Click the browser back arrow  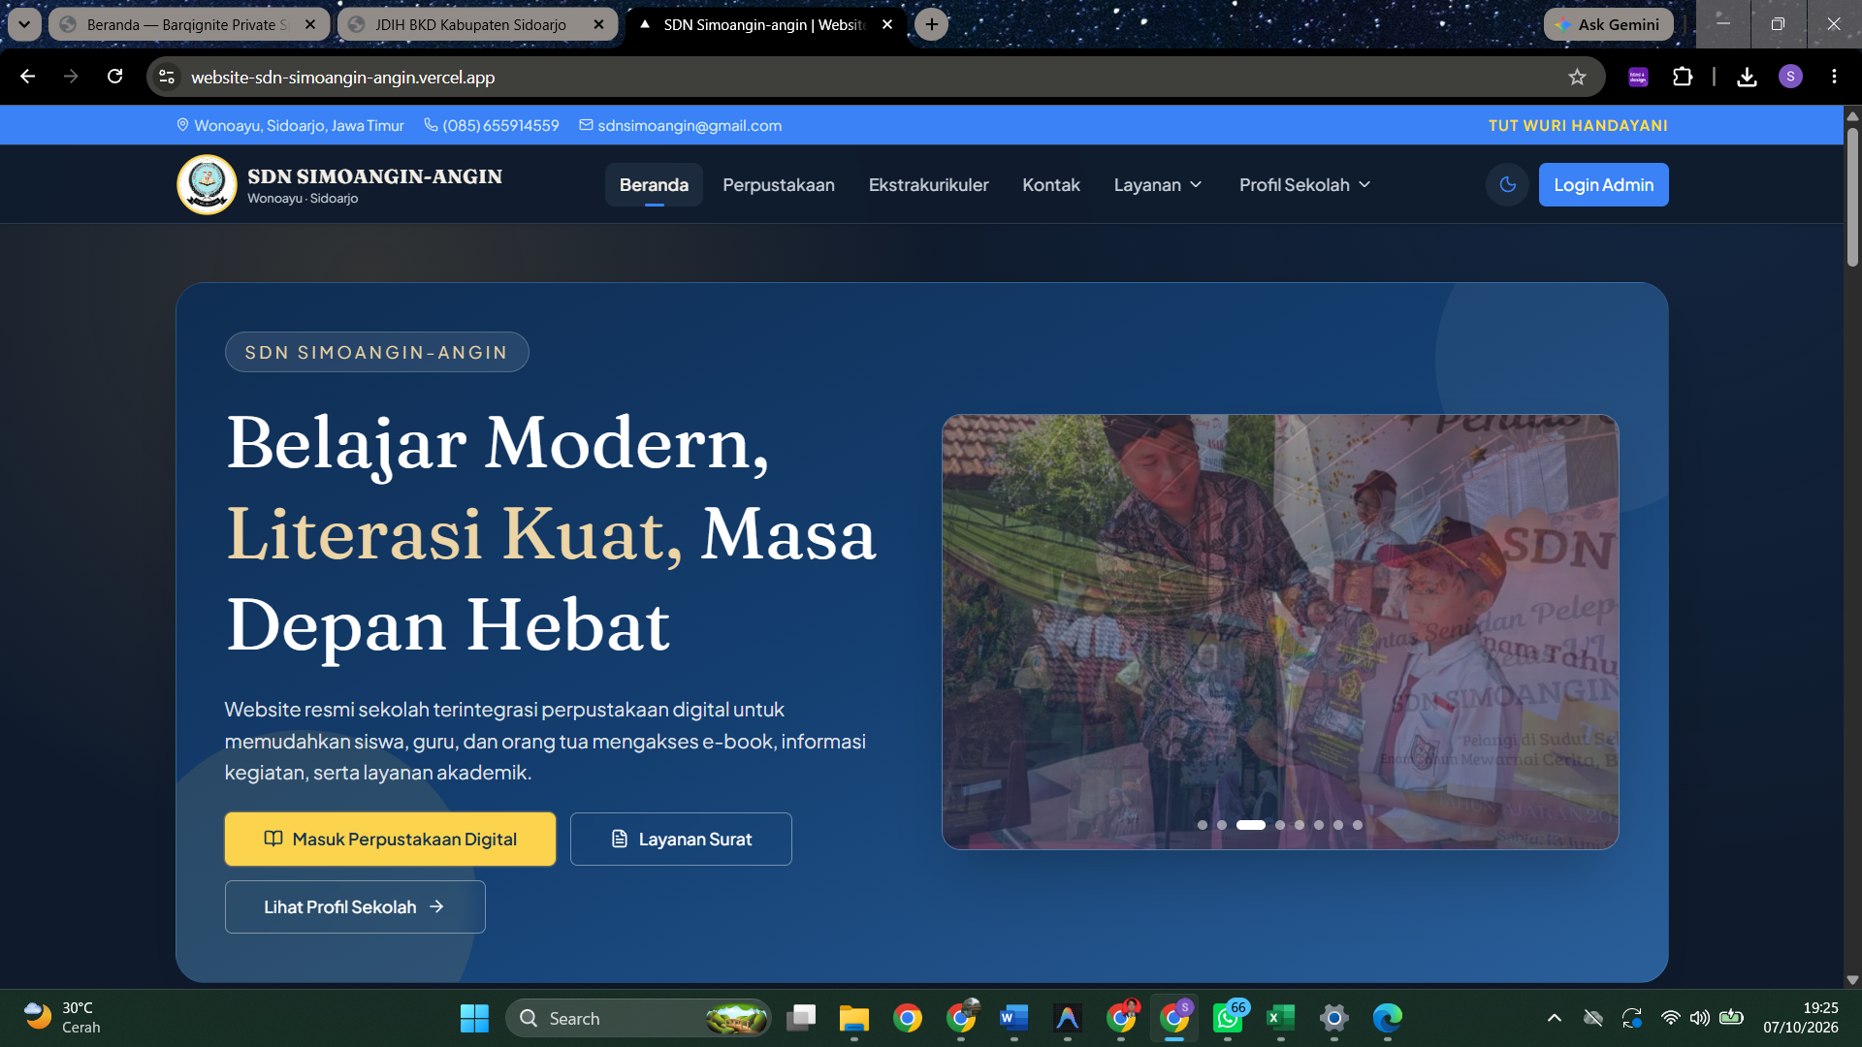(27, 77)
